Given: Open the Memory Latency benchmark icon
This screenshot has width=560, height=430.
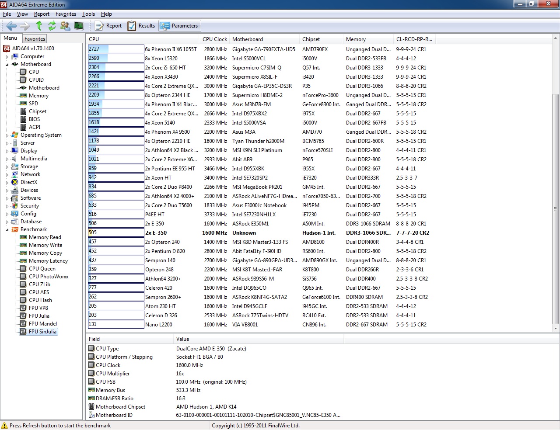Looking at the screenshot, I should pos(24,261).
